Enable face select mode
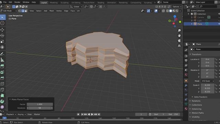The height and width of the screenshot is (124, 220). tap(26, 11)
